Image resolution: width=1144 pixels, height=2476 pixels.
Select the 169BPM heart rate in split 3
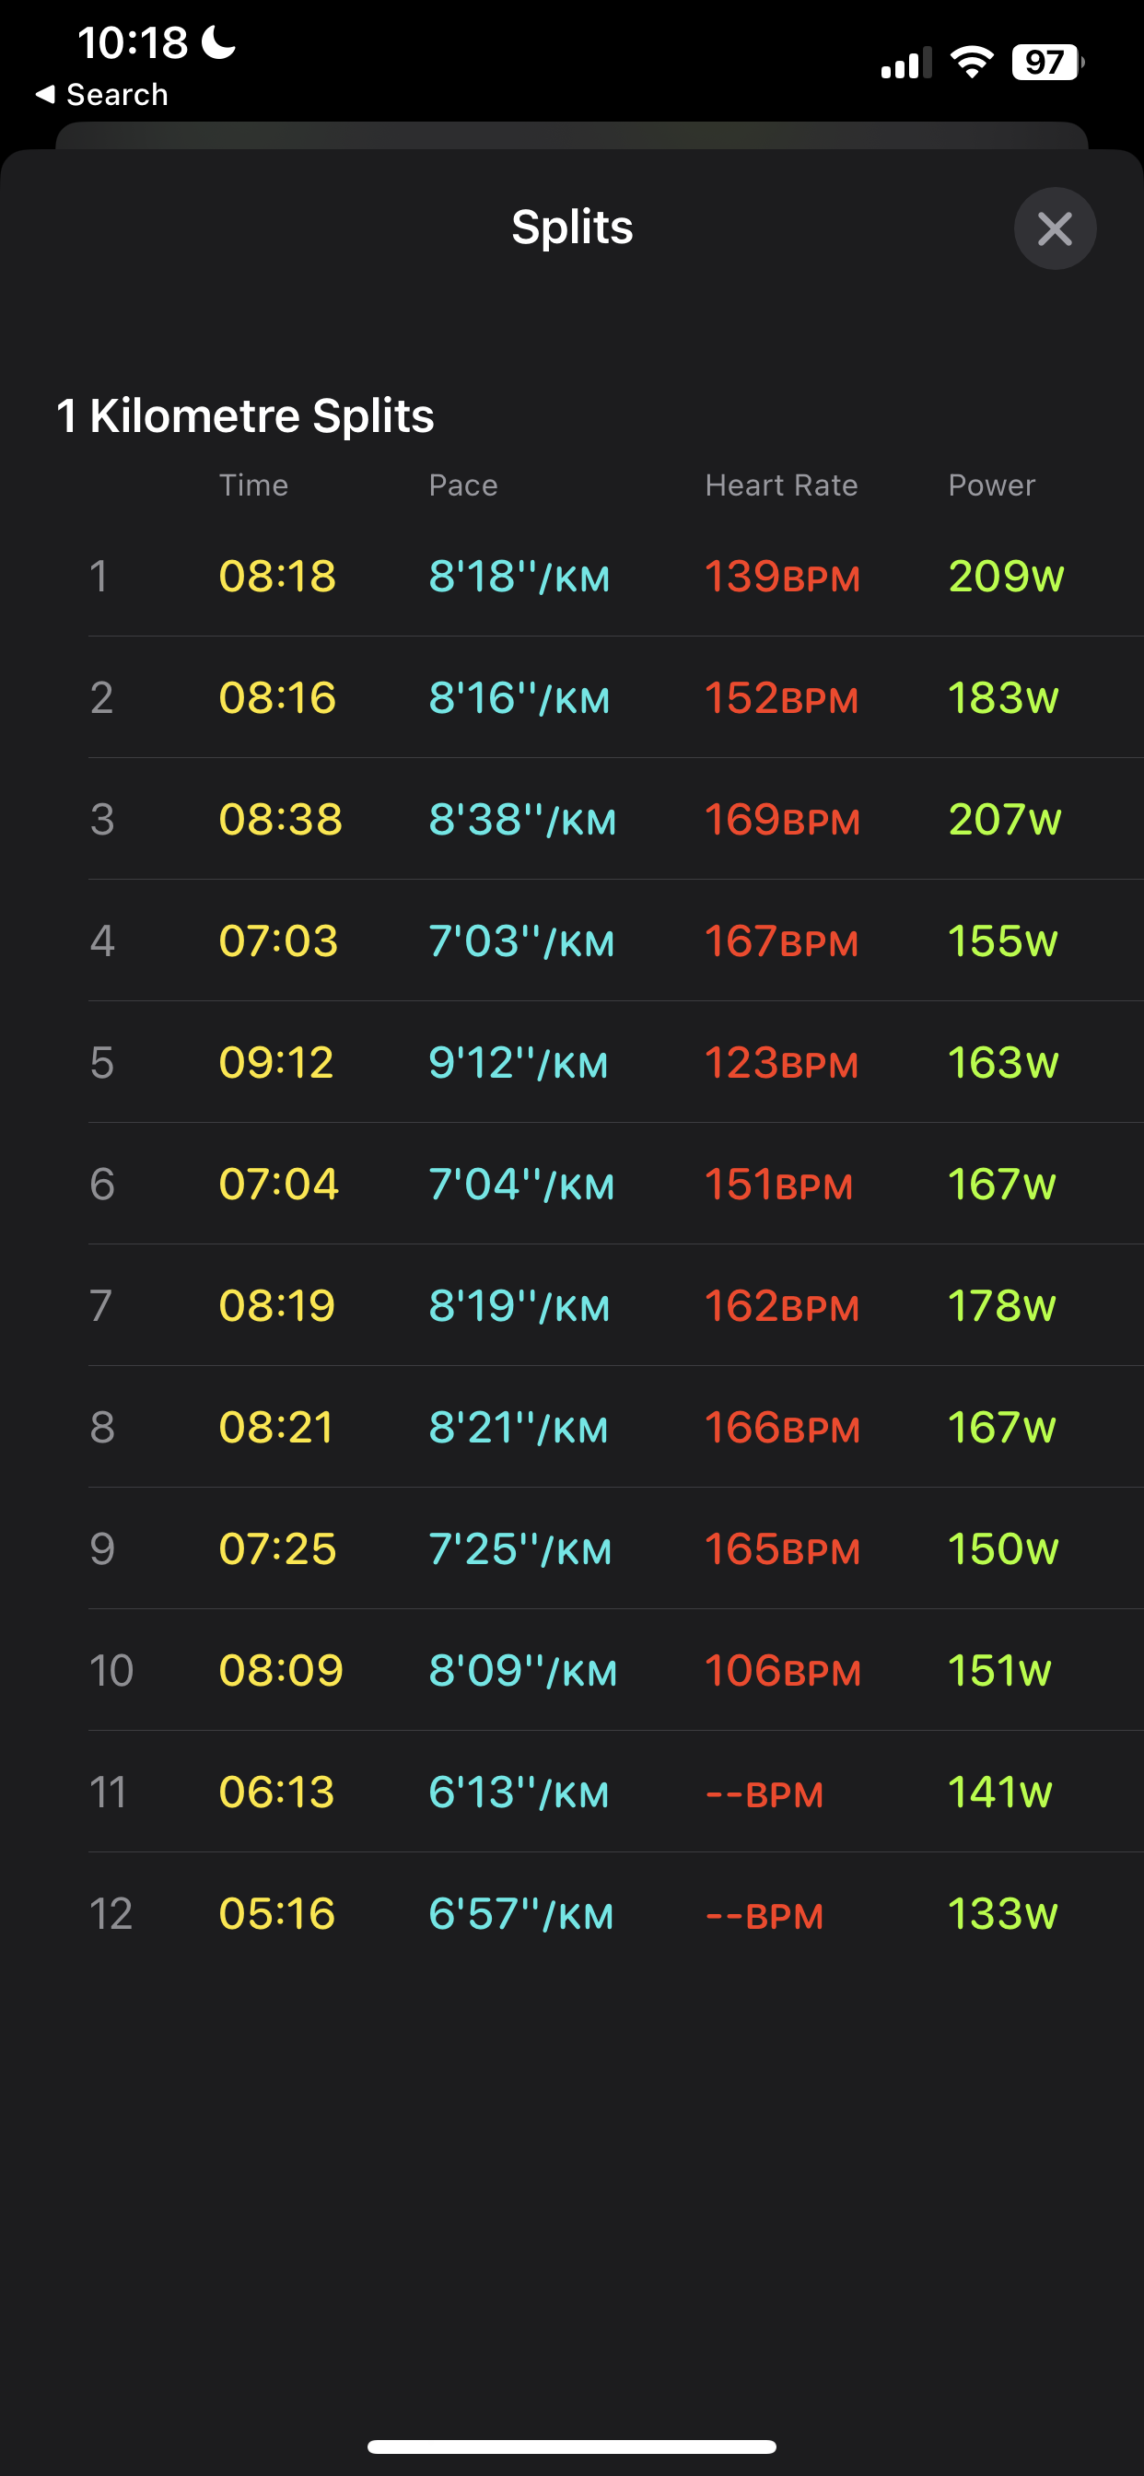click(782, 820)
